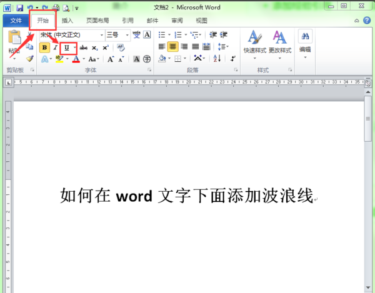Open Quick Styles gallery

point(255,45)
